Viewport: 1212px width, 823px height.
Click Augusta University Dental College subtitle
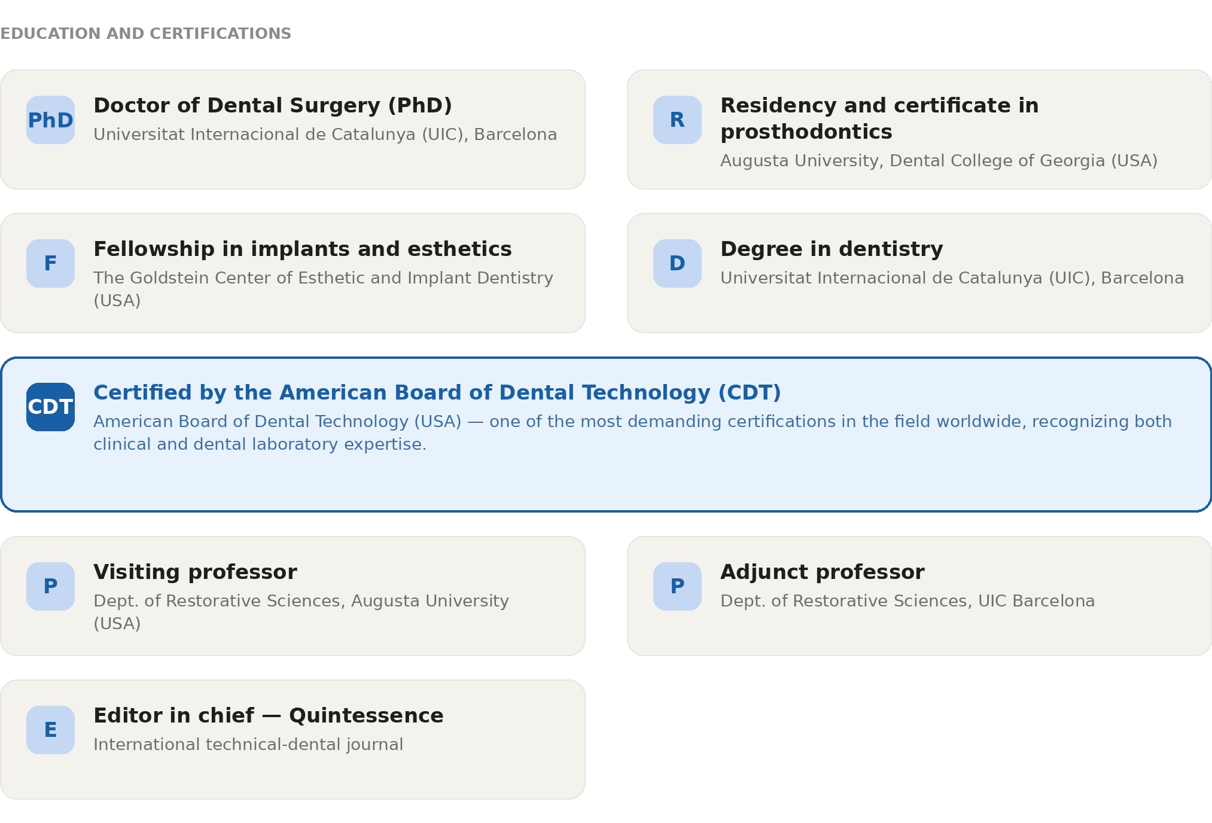click(x=939, y=160)
